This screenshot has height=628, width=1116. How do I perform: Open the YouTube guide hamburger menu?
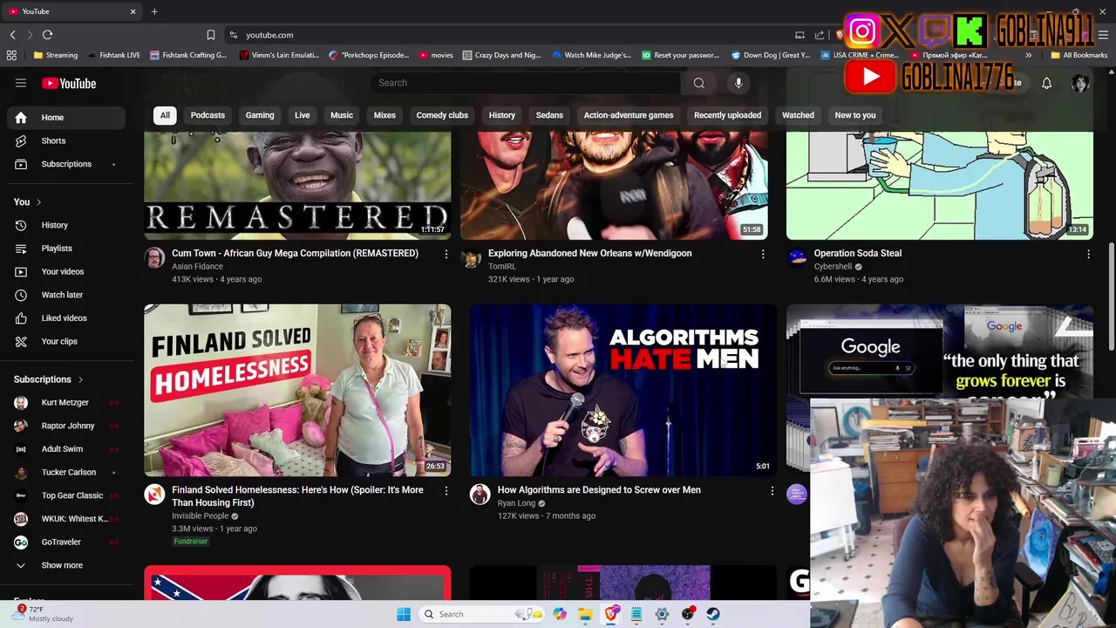click(x=21, y=83)
